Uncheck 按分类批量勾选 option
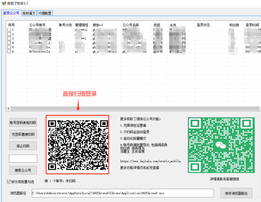261x202 pixels. click(9, 182)
